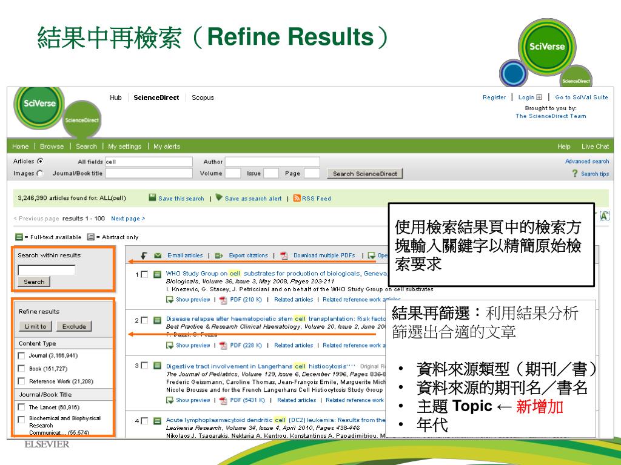
Task: Click Show preview icon for Disease relapse article
Action: click(x=170, y=346)
